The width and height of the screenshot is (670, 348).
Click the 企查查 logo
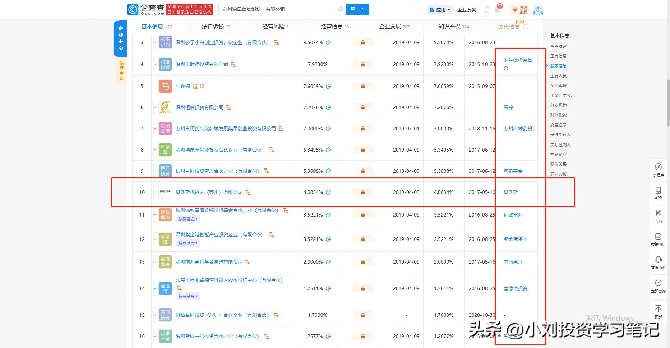pyautogui.click(x=145, y=9)
